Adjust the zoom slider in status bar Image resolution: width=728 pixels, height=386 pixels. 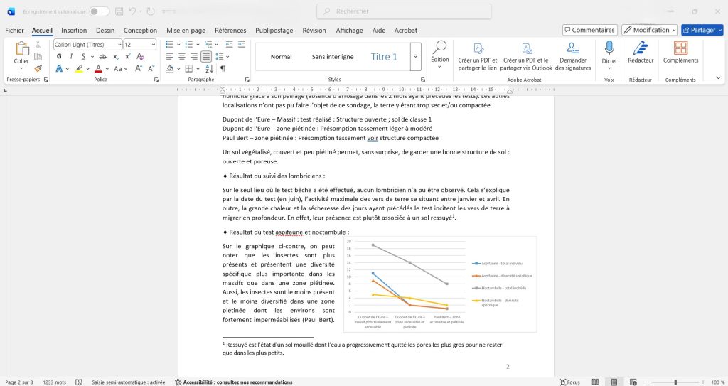[675, 382]
